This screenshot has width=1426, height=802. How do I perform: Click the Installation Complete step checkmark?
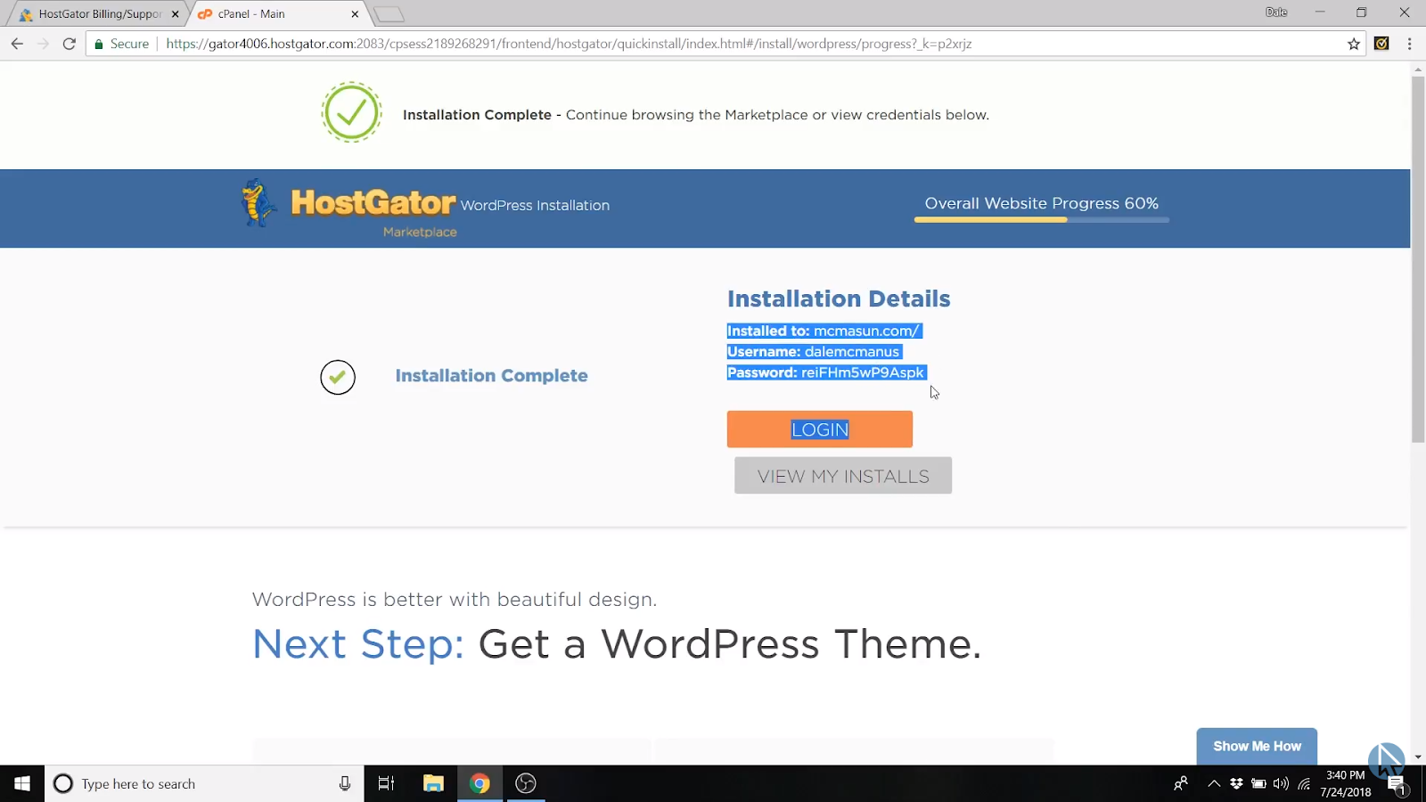338,377
